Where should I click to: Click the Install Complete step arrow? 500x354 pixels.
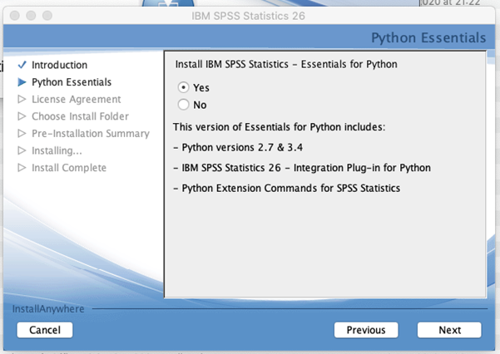[x=22, y=168]
